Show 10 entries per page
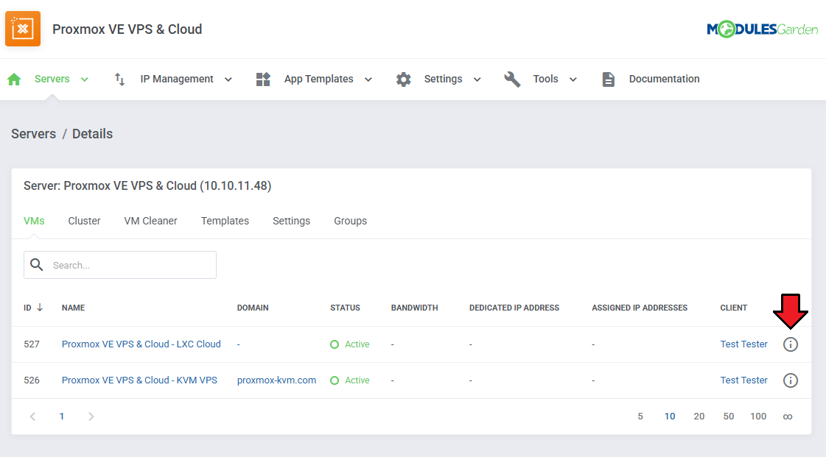 coord(670,417)
